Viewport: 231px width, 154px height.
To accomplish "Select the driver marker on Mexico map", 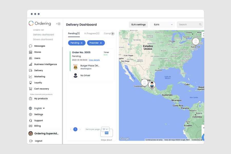I will click(152, 85).
